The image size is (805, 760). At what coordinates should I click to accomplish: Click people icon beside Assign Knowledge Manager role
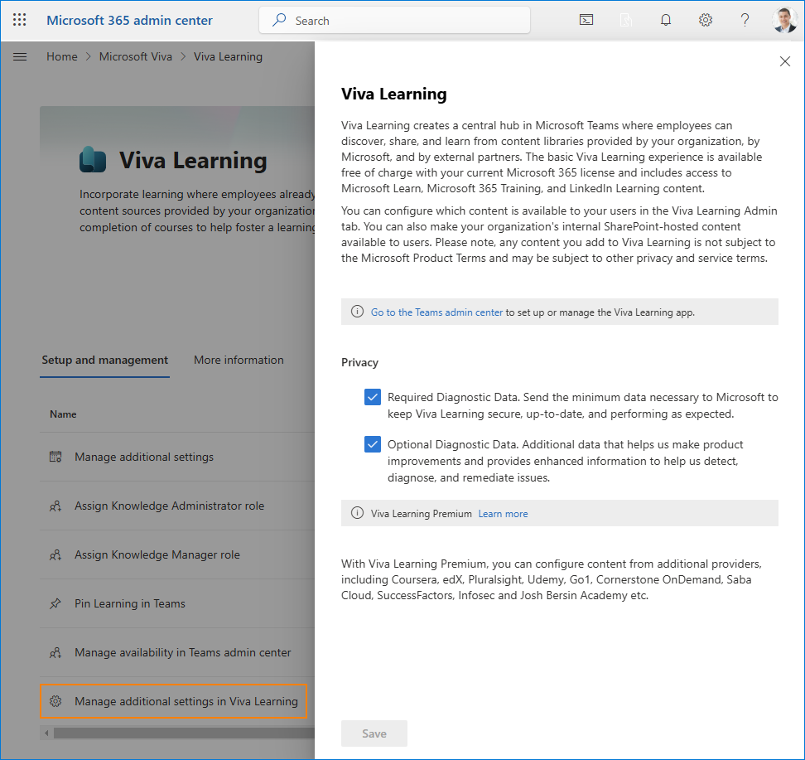pos(55,555)
